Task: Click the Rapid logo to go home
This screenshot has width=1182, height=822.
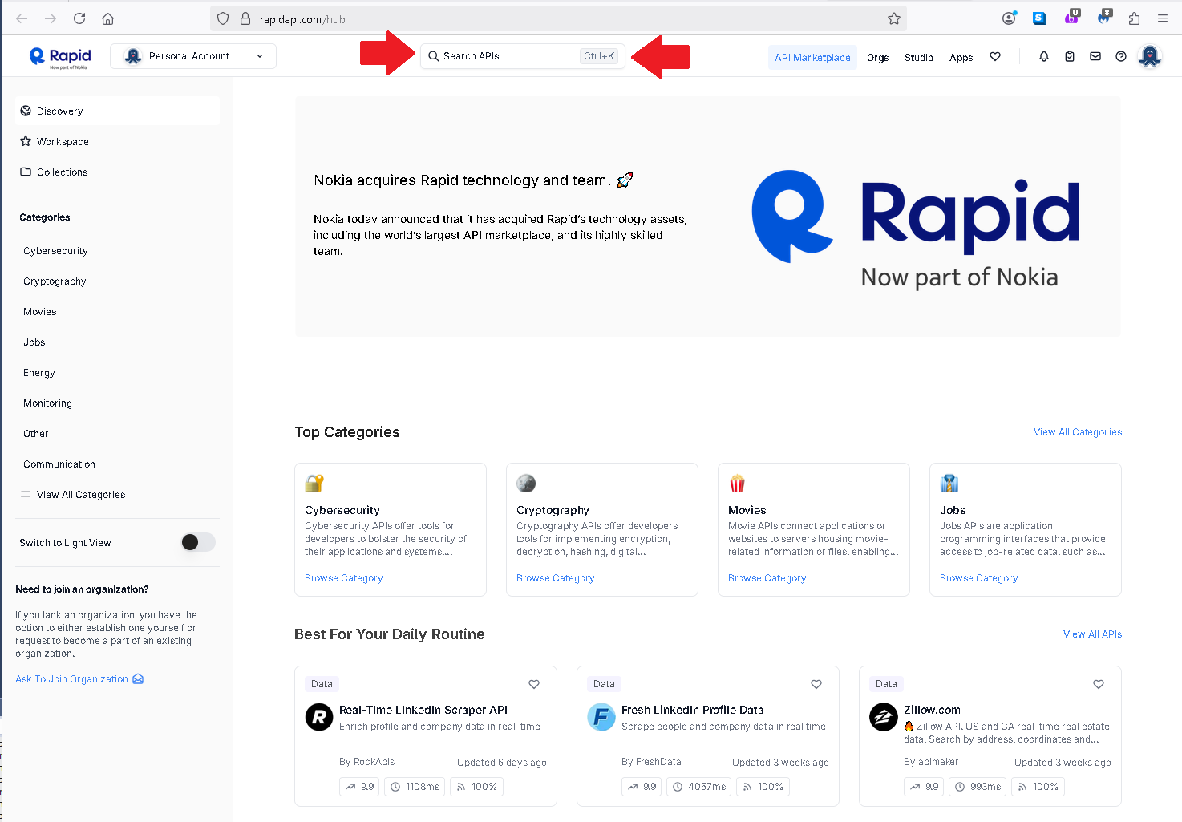Action: click(60, 56)
